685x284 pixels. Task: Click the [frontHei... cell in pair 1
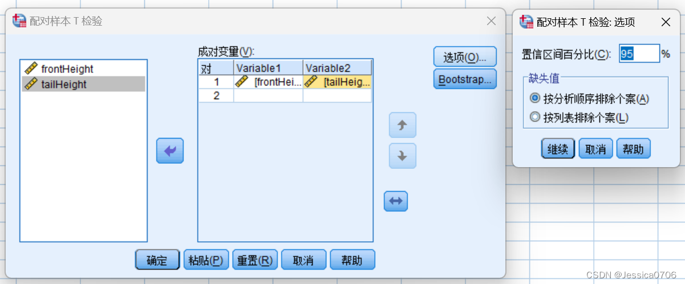point(269,82)
